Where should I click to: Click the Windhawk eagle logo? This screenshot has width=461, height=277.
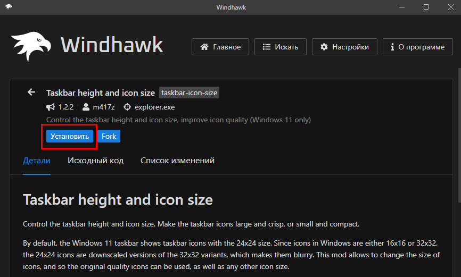(31, 46)
